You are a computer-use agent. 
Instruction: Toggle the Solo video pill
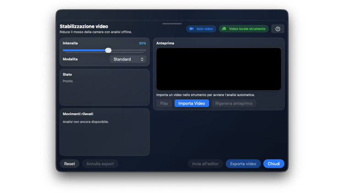pyautogui.click(x=201, y=29)
